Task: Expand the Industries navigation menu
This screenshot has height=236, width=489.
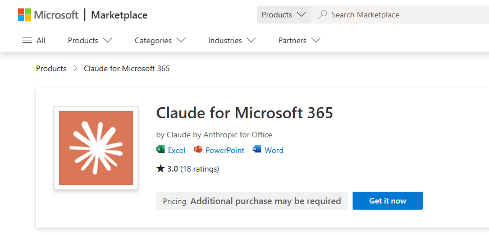Action: click(232, 40)
